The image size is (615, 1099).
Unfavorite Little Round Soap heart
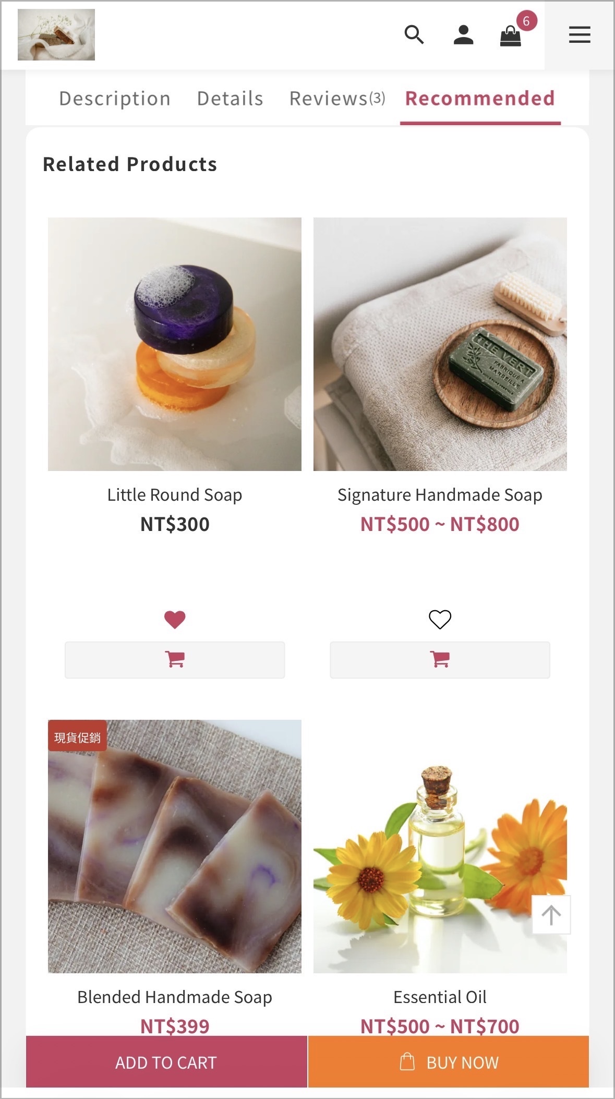point(175,619)
